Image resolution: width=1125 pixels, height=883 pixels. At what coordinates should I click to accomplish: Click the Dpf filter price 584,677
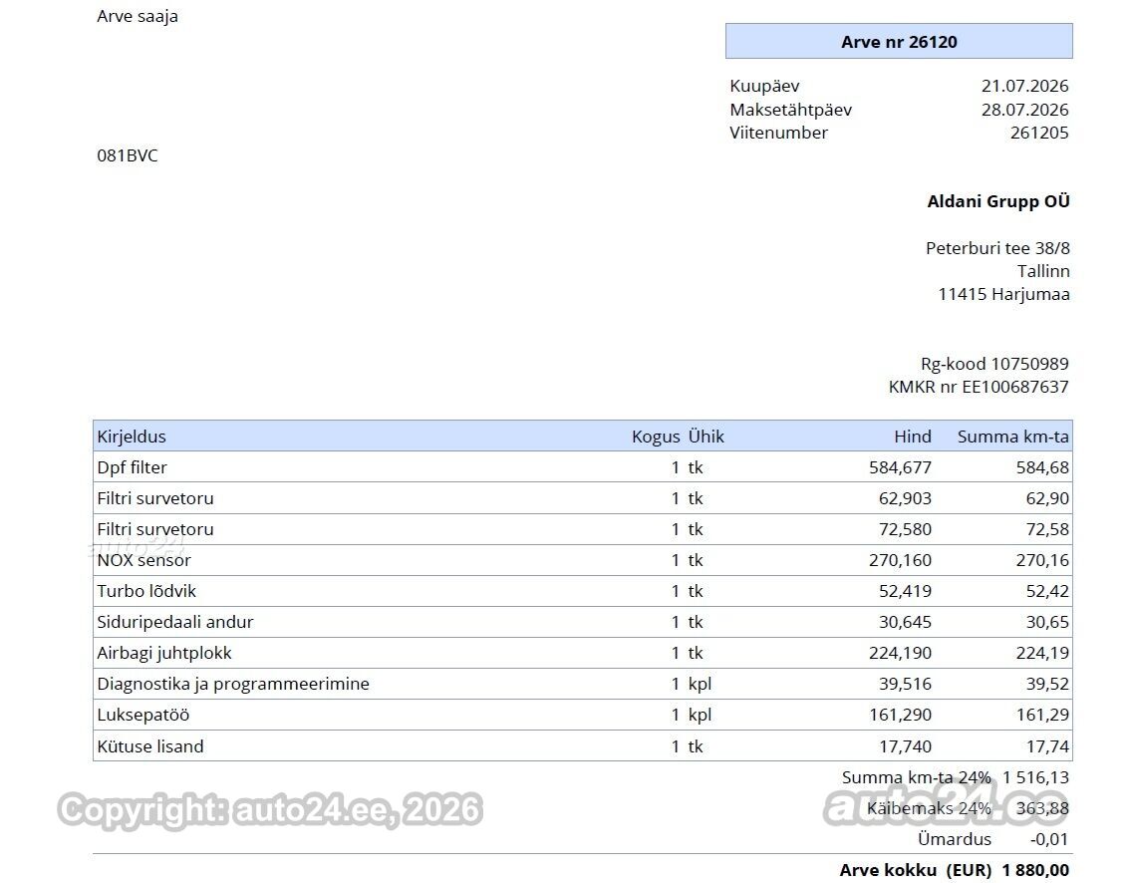tap(901, 467)
